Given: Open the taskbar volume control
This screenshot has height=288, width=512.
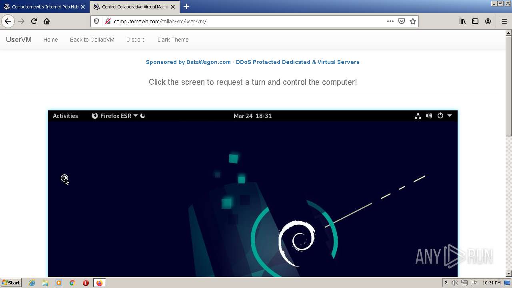Looking at the screenshot, I should [455, 283].
